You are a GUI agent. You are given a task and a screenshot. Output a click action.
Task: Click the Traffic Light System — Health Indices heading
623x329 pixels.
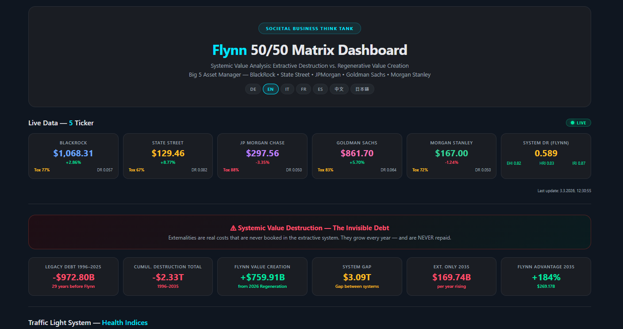pos(88,322)
